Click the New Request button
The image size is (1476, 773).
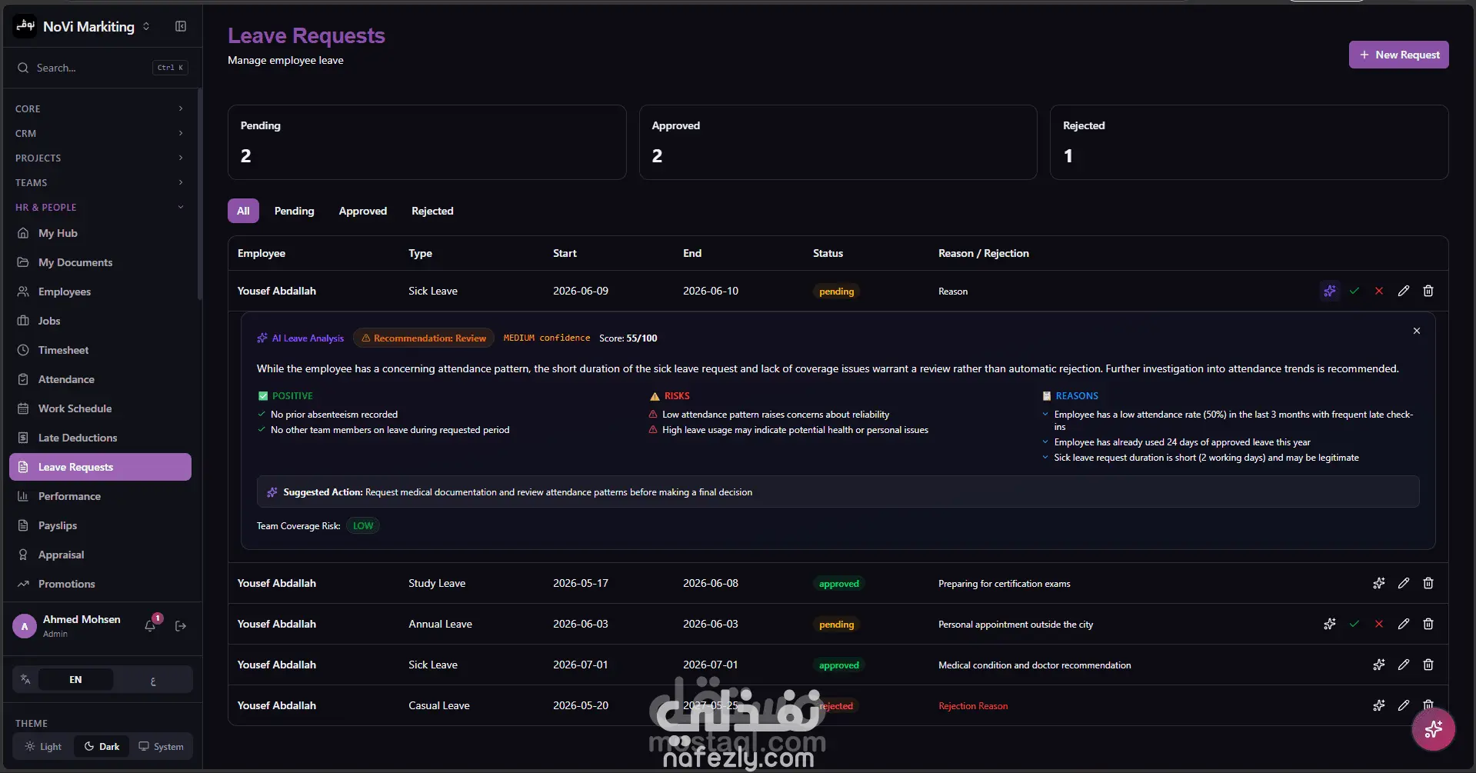click(x=1398, y=55)
